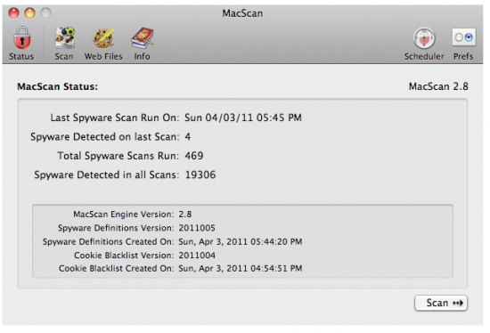Click the total spyware scans count 469
This screenshot has width=490, height=333.
(194, 156)
